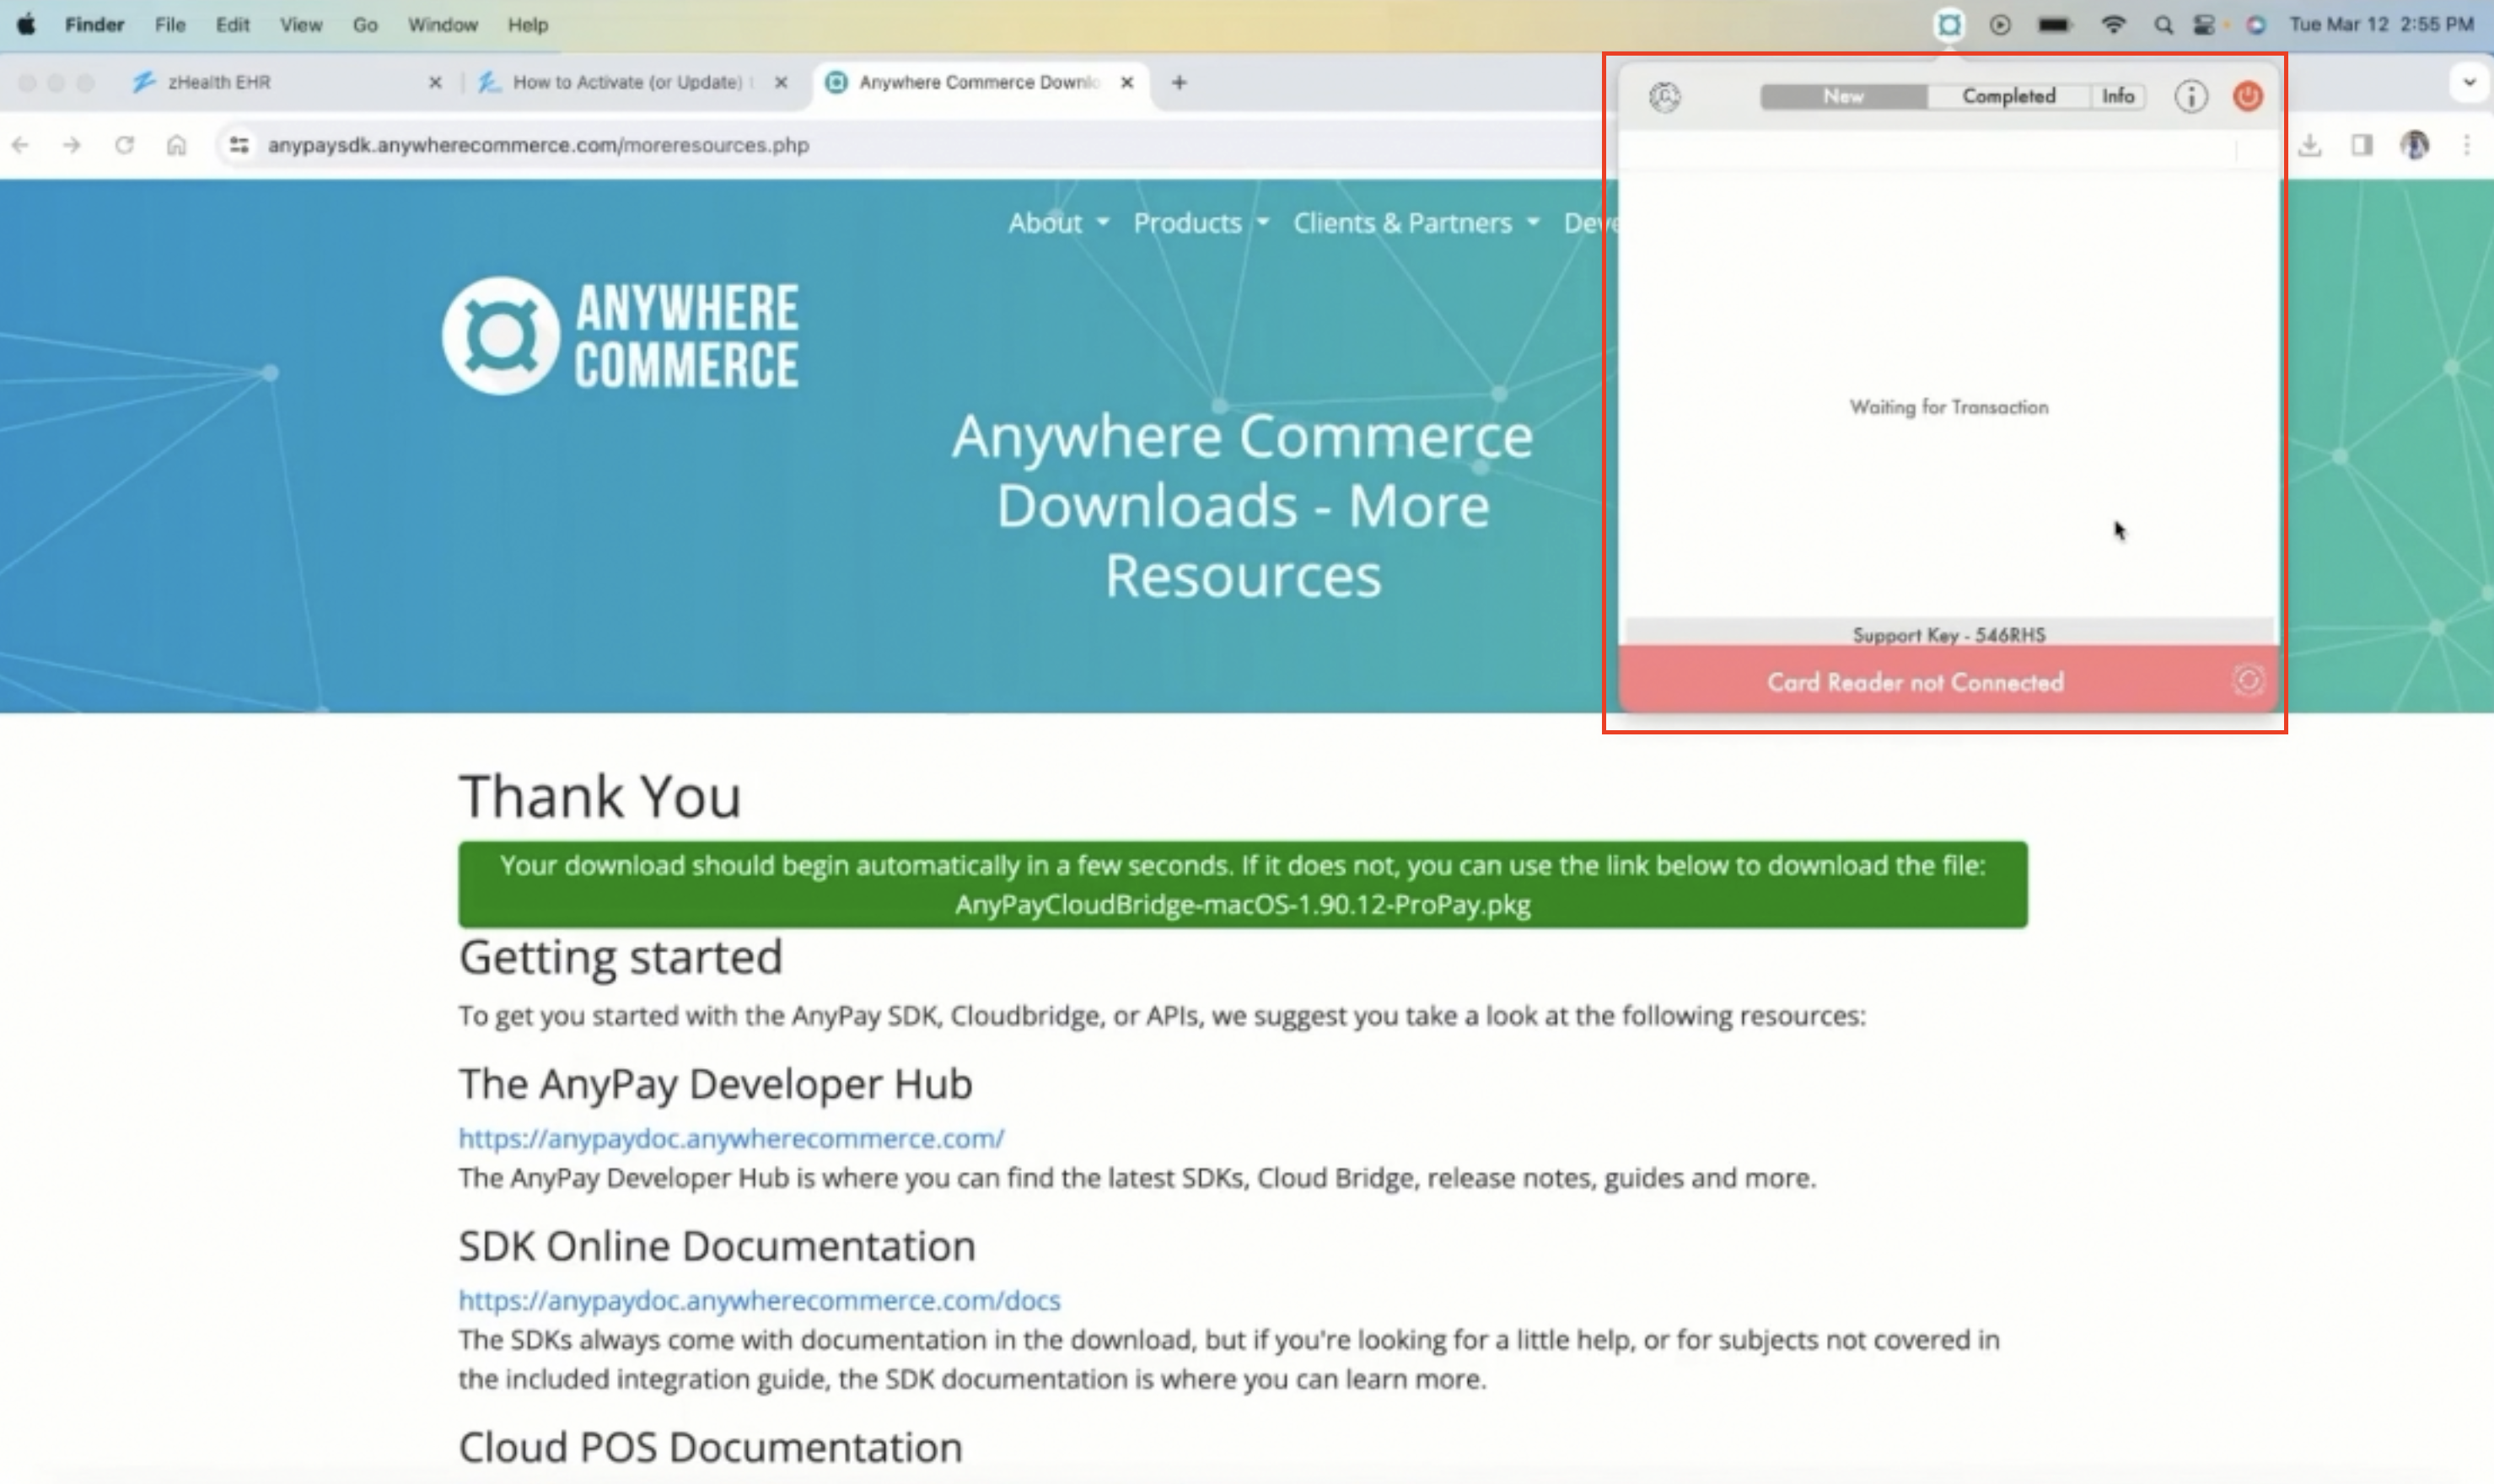Open the Window menu
The image size is (2494, 1484).
tap(442, 25)
